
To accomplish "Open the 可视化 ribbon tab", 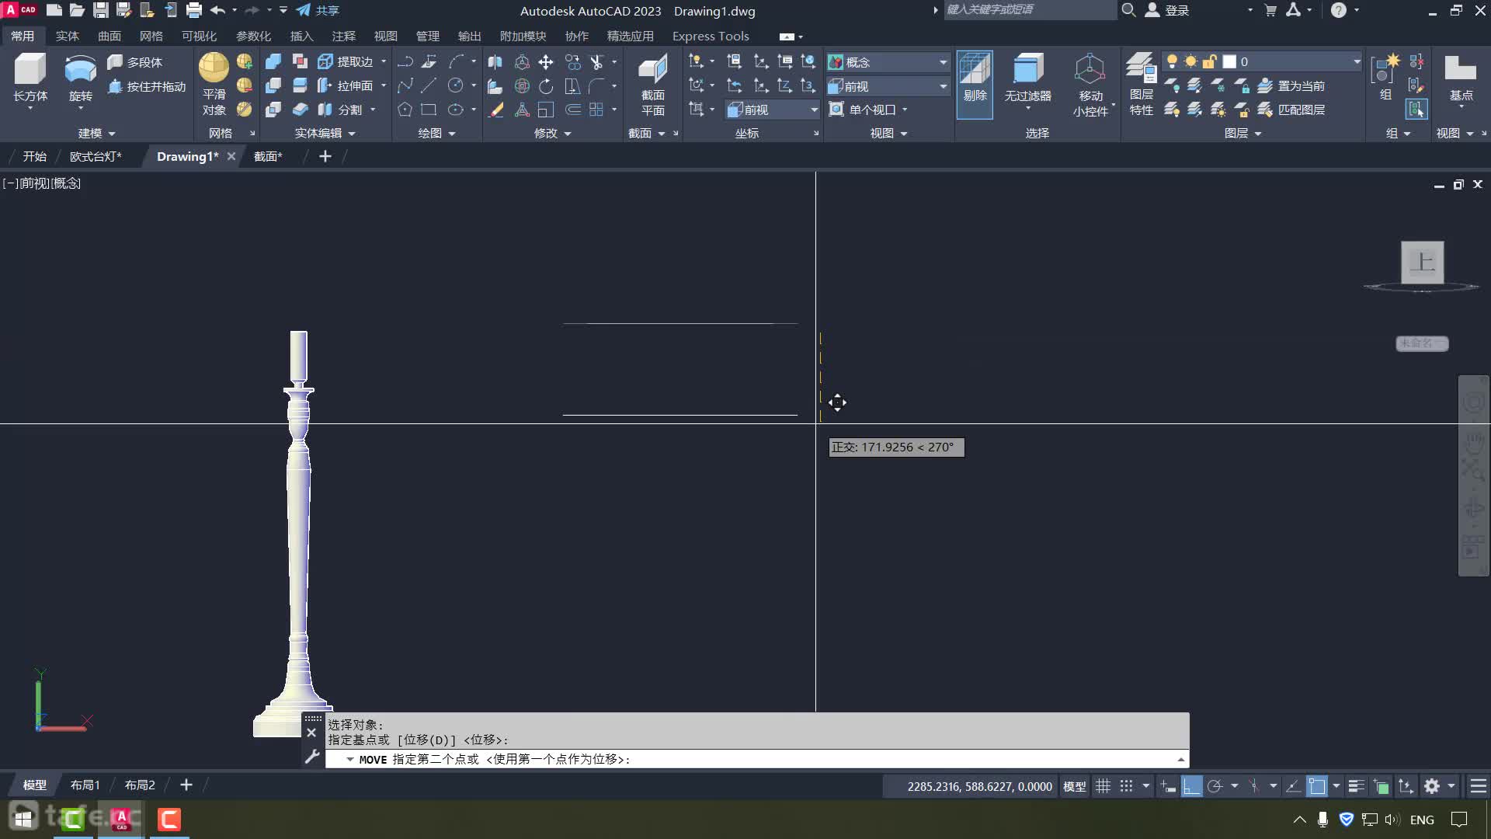I will point(199,36).
